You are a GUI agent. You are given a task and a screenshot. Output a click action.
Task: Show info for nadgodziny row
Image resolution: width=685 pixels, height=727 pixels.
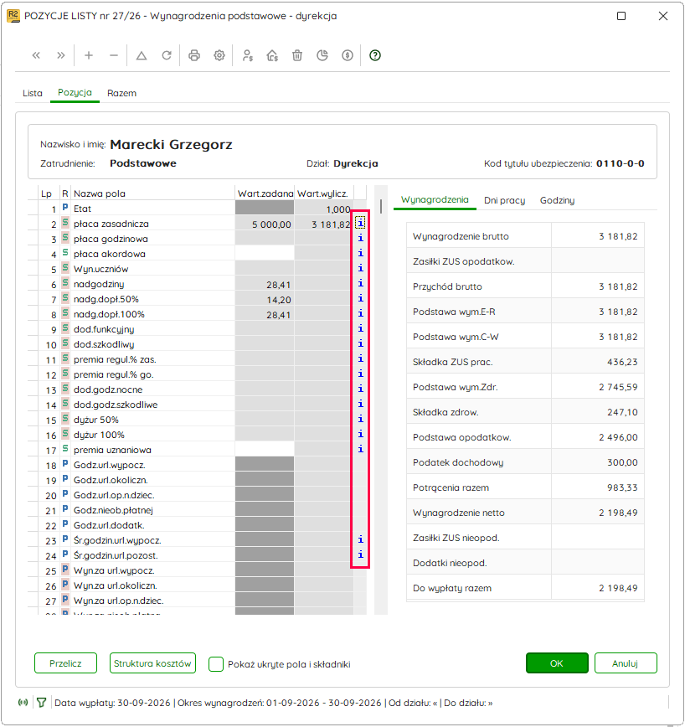(361, 284)
